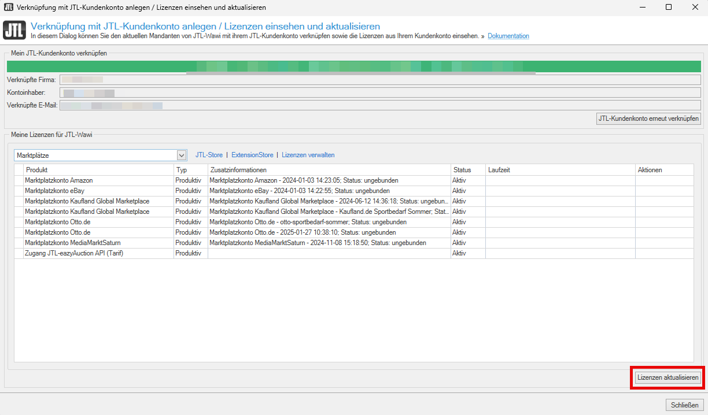Screen dimensions: 708x415
Task: Open the Marktplätze dropdown arrow
Action: tap(182, 155)
